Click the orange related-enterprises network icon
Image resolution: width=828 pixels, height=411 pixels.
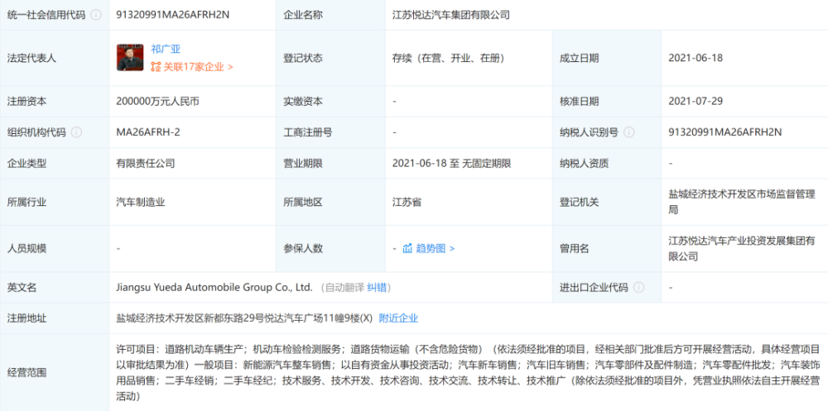pyautogui.click(x=156, y=67)
